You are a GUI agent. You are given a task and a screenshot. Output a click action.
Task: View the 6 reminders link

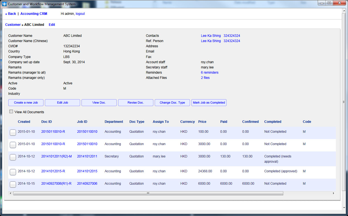(210, 73)
